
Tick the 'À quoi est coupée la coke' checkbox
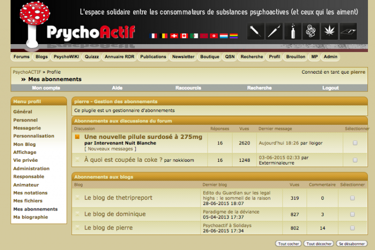point(355,160)
